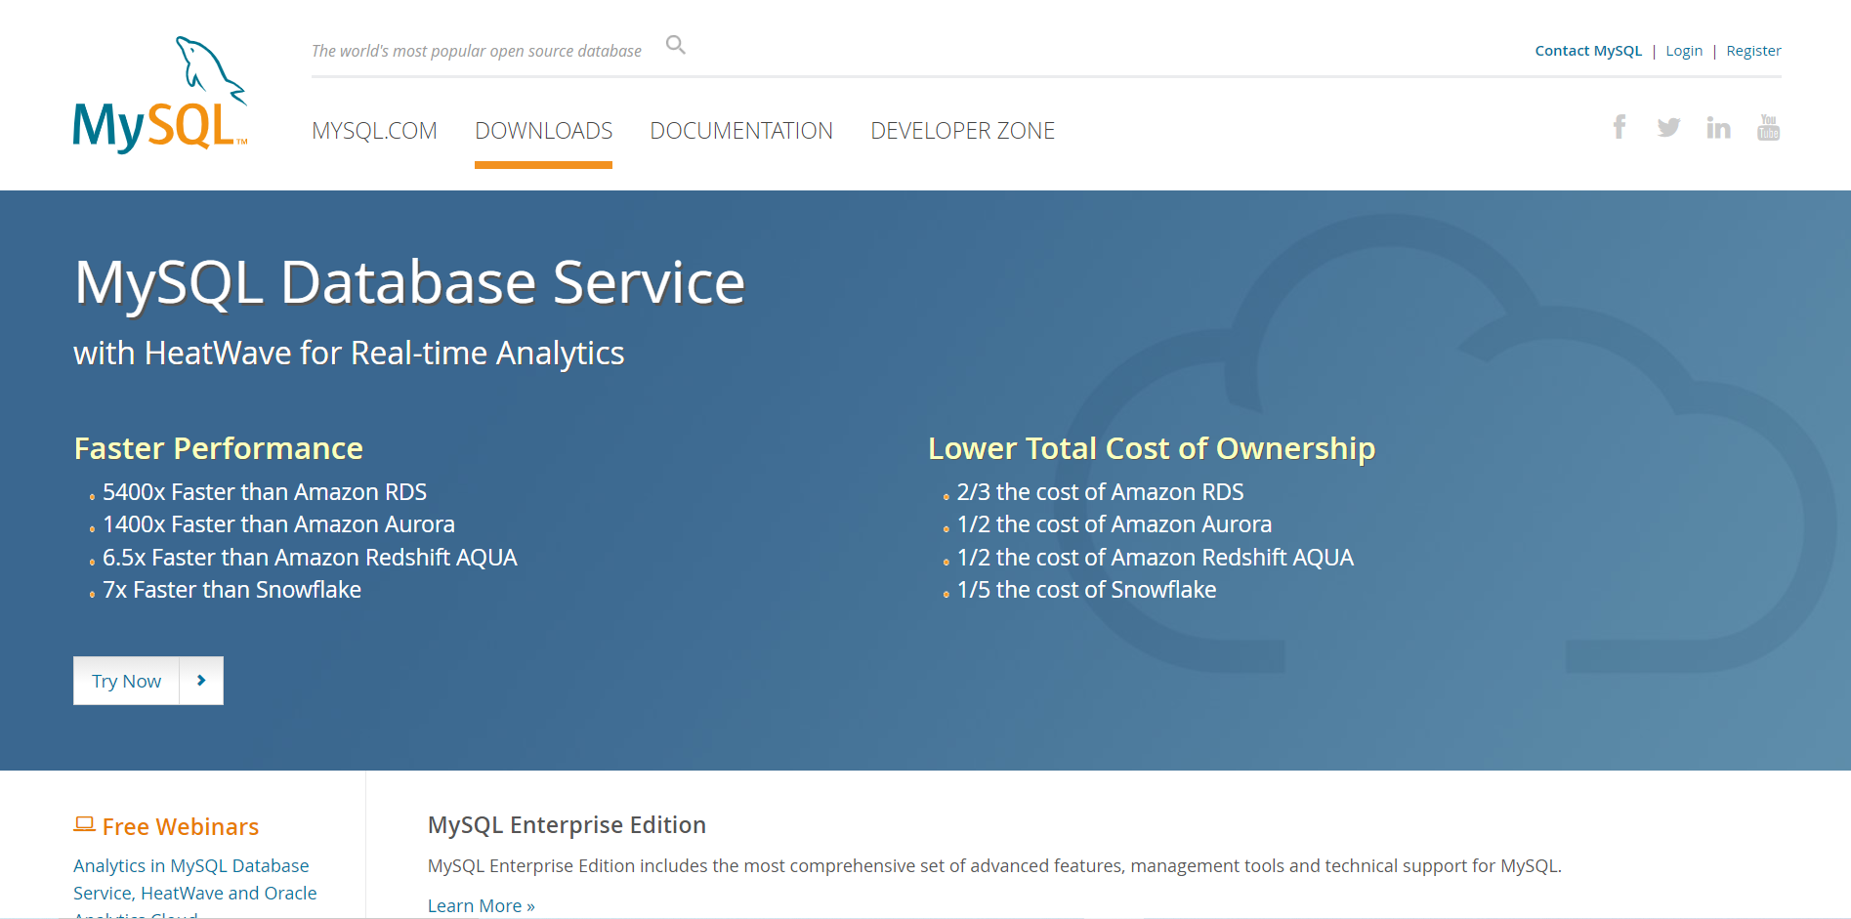The width and height of the screenshot is (1851, 919).
Task: Click the Faster Performance heading
Action: [219, 448]
